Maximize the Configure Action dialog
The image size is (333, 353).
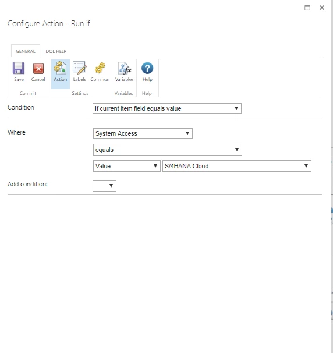tap(307, 8)
